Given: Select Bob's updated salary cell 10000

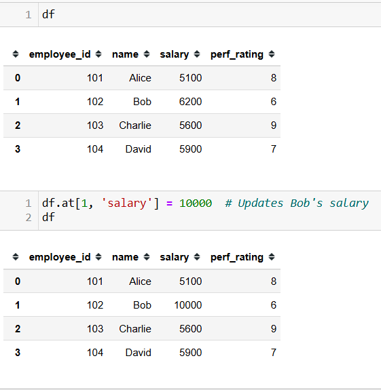Looking at the screenshot, I should click(188, 305).
